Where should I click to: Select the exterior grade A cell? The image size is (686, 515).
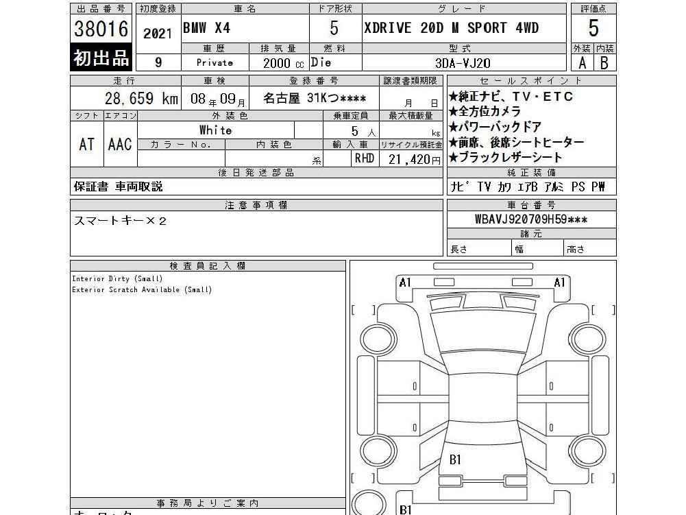coord(583,63)
